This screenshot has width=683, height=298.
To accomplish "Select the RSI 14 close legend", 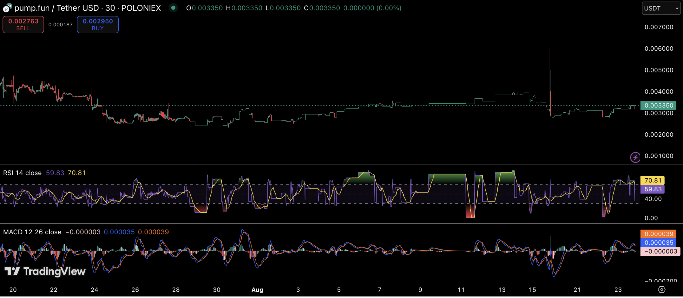I will point(22,173).
